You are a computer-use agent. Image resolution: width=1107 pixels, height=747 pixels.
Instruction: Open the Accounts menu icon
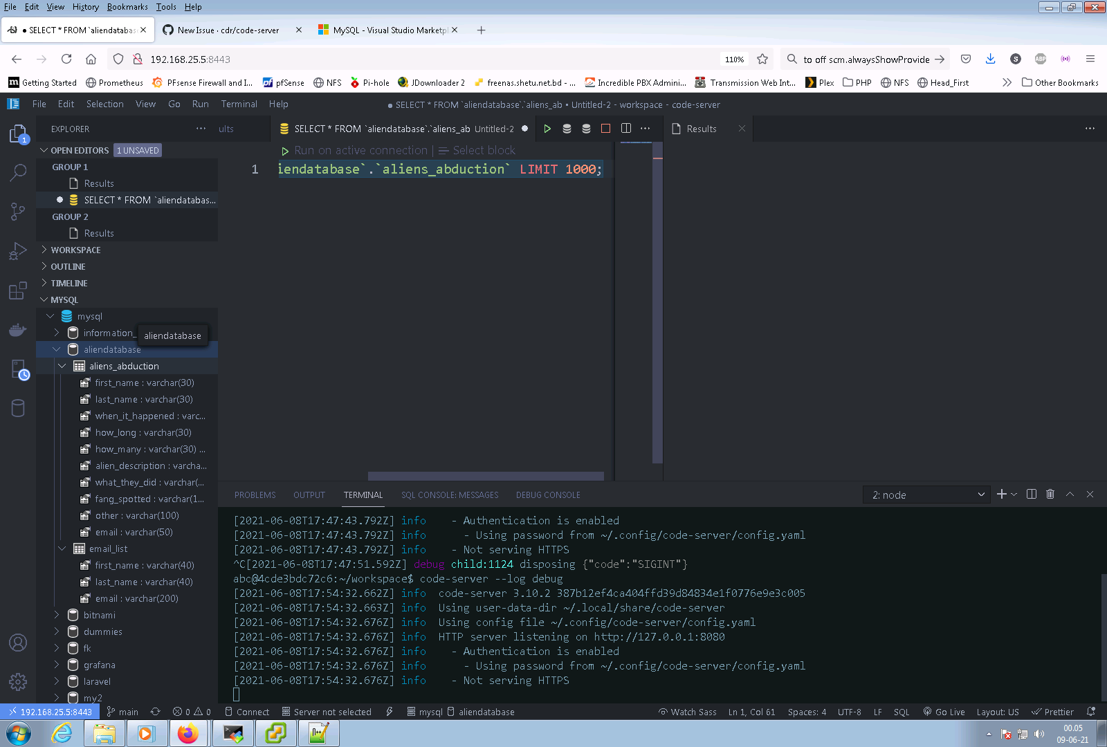pos(18,643)
